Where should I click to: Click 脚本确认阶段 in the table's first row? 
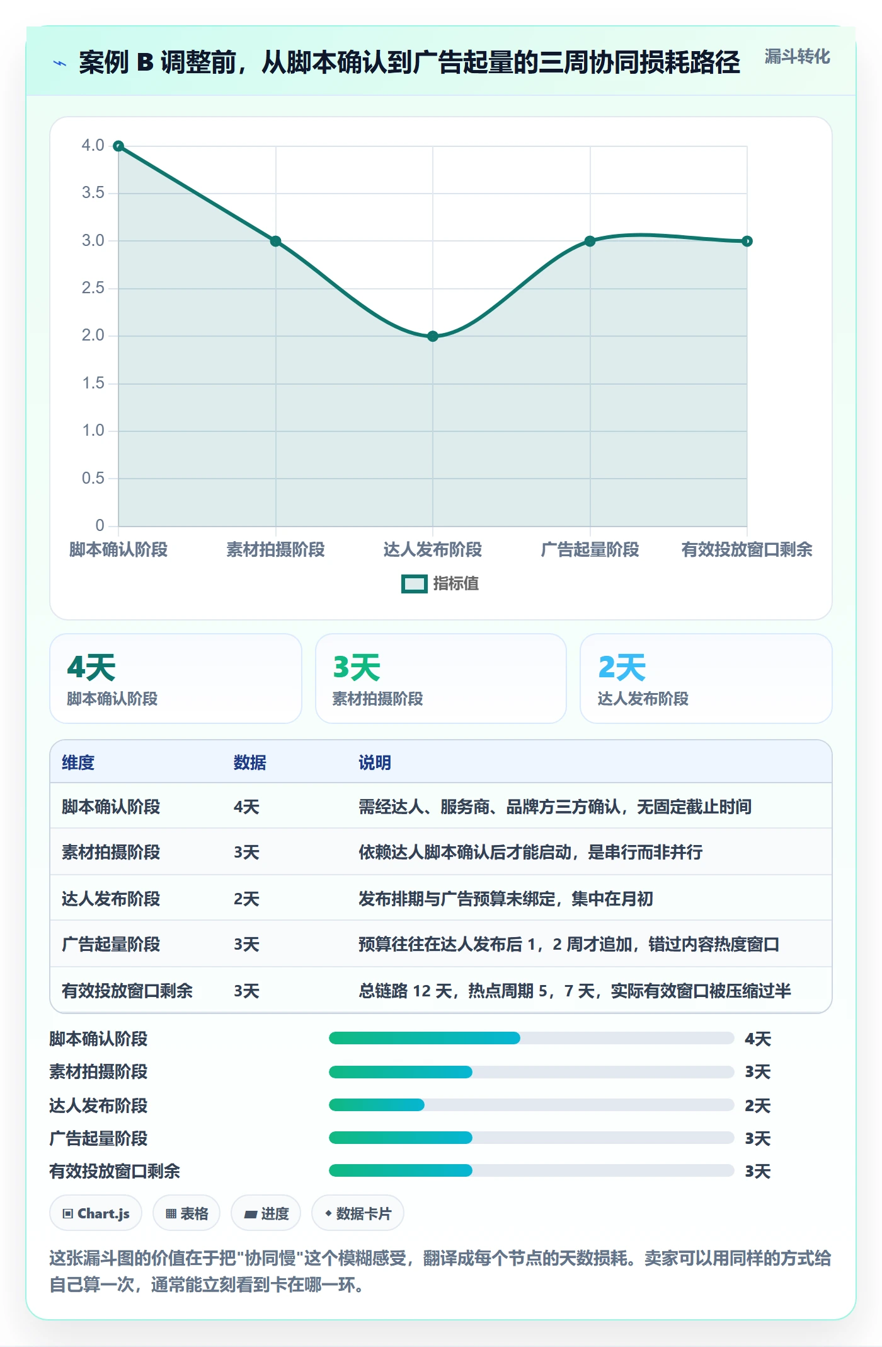pyautogui.click(x=111, y=807)
